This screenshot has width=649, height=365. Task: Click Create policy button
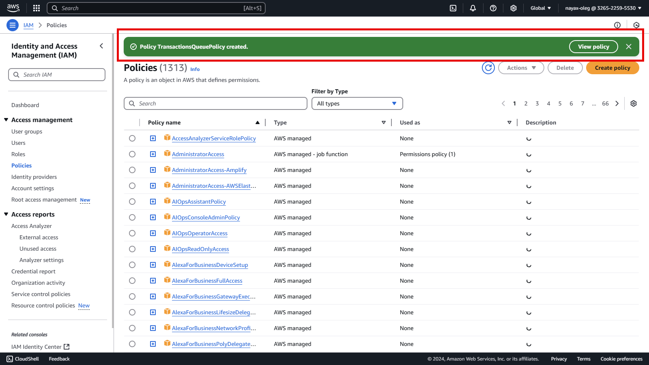click(x=612, y=68)
